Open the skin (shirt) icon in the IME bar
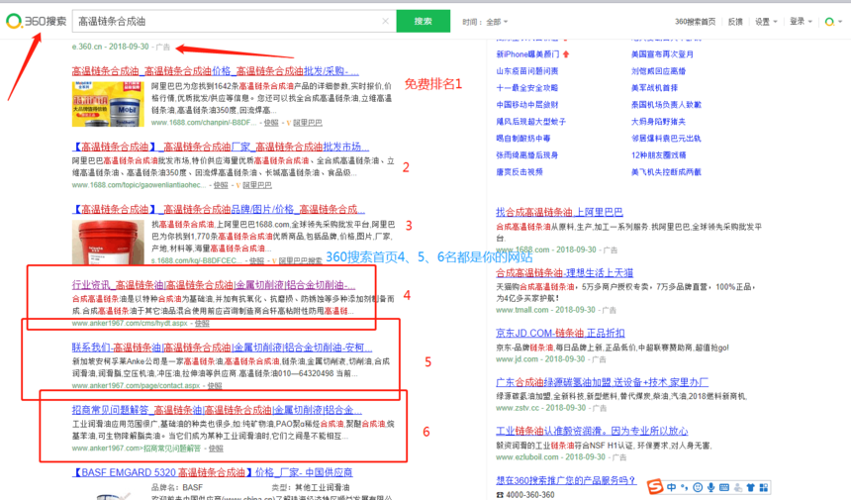The height and width of the screenshot is (500, 851). [x=751, y=487]
